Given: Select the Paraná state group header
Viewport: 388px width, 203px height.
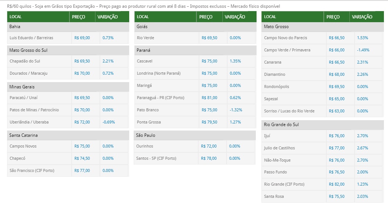Looking at the screenshot, I should point(143,50).
